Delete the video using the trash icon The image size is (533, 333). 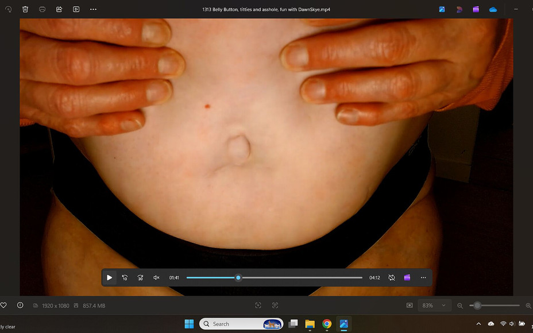point(25,9)
